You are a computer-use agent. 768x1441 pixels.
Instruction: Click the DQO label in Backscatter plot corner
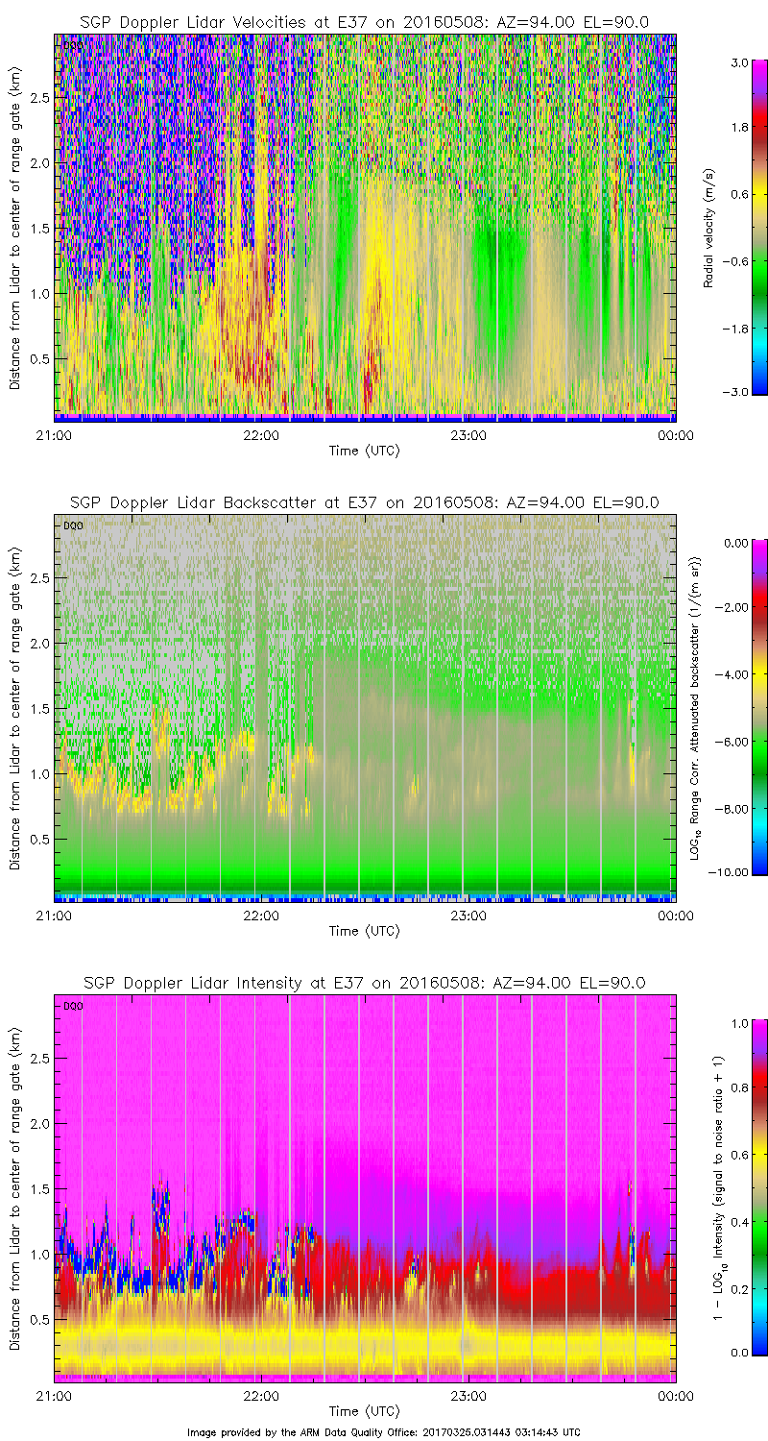click(71, 525)
